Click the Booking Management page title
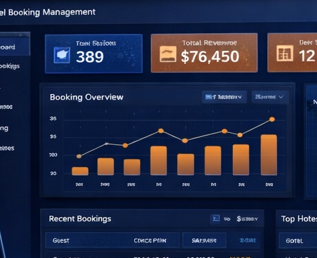The height and width of the screenshot is (258, 317). click(48, 12)
